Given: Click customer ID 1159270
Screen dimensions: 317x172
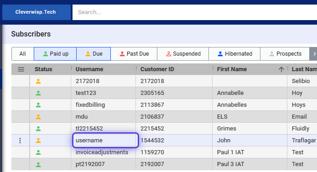Looking at the screenshot, I should (x=152, y=152).
